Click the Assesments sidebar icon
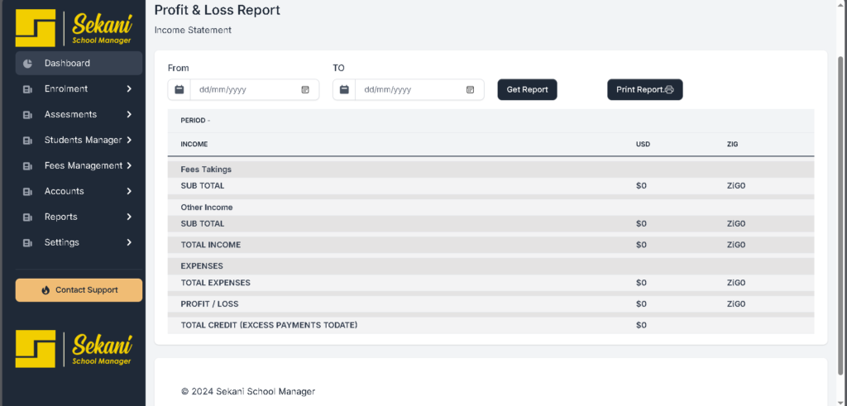Screen dimensions: 847x406 tap(27, 115)
